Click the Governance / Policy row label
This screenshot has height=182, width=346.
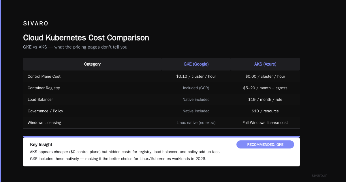click(45, 111)
